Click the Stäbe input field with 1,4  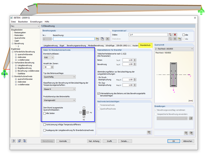click(x=148, y=35)
